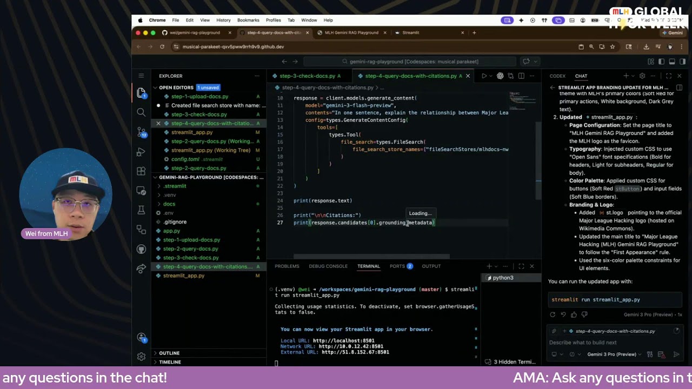
Task: Send the chat message
Action: click(676, 354)
